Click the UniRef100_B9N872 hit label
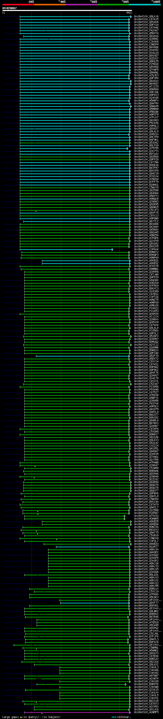The width and height of the screenshot is (163, 719). (x=146, y=252)
